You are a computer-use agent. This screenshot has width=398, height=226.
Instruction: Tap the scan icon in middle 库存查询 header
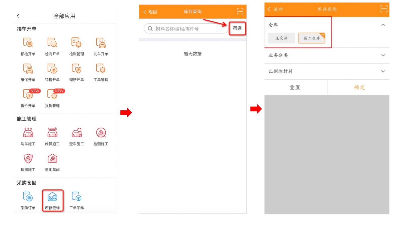click(240, 11)
